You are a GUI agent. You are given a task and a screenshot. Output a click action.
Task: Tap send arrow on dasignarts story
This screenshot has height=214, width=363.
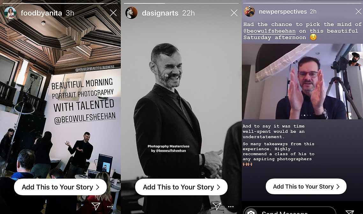[217, 206]
